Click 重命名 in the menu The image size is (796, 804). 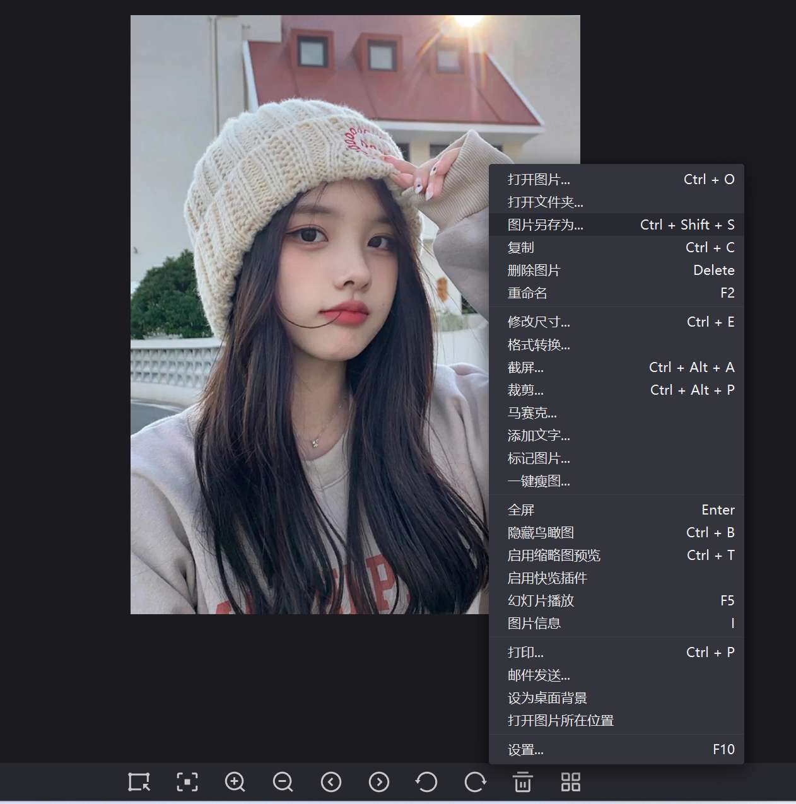(616, 293)
